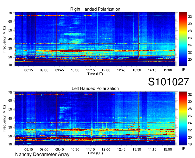Click 13:30 tick label on top plot
Screen dimensions: 195x158
coord(137,70)
